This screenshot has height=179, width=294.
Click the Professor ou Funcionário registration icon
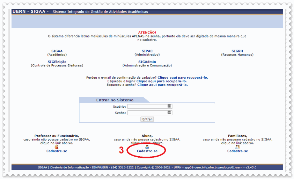57,147
